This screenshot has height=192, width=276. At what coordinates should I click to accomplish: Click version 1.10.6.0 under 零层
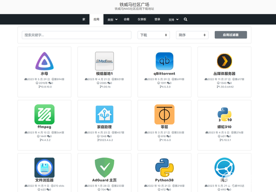[165, 140]
